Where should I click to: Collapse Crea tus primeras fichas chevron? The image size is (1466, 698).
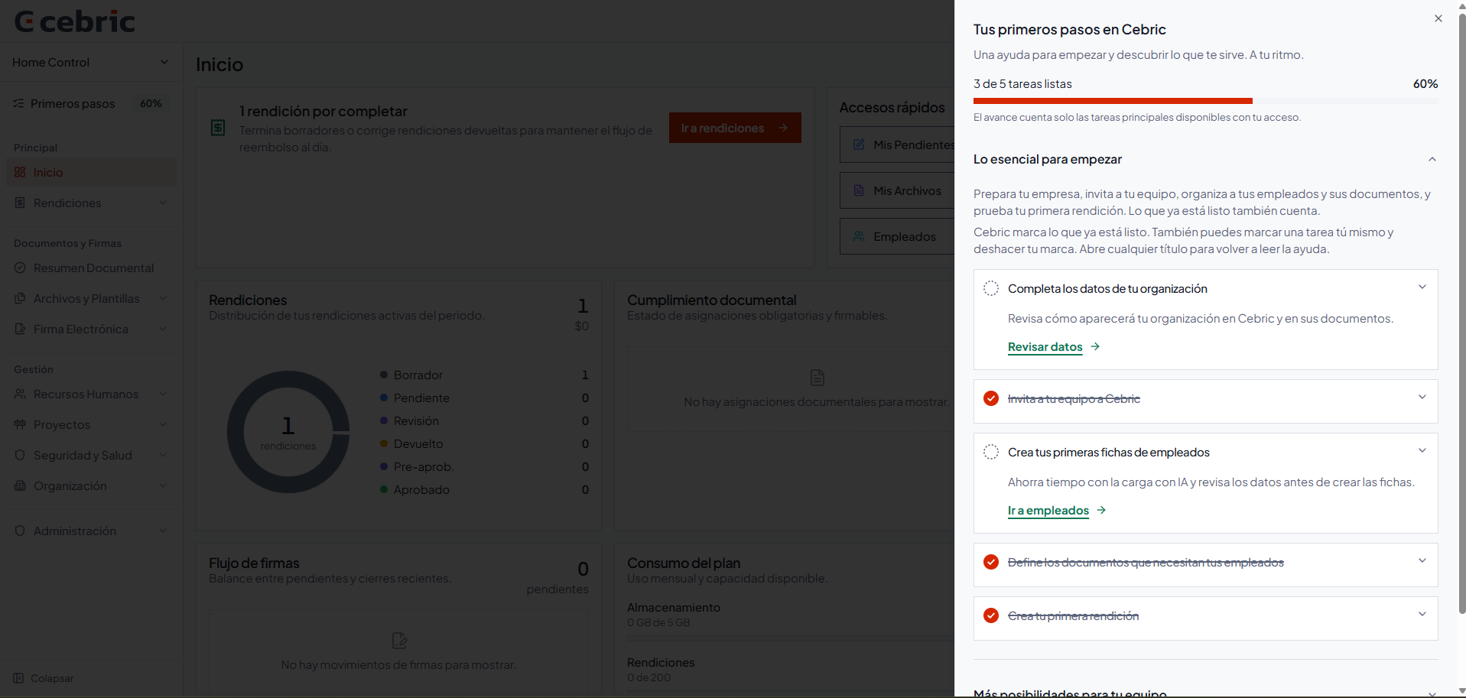[x=1422, y=451]
